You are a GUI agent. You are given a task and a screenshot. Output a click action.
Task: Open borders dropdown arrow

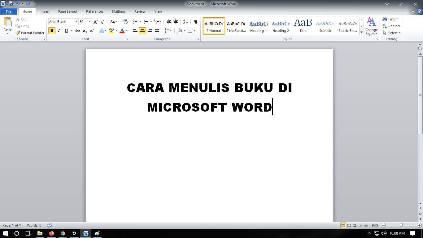194,31
